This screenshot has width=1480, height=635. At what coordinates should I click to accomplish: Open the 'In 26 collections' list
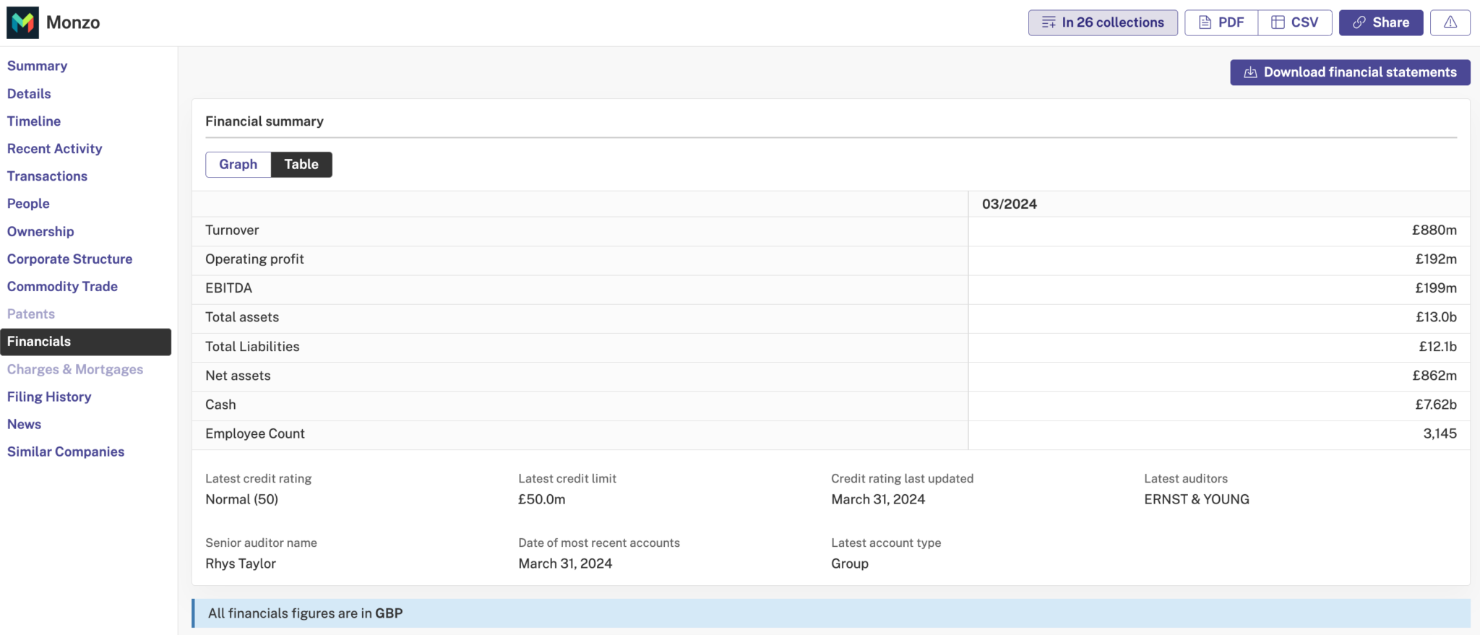[1102, 23]
